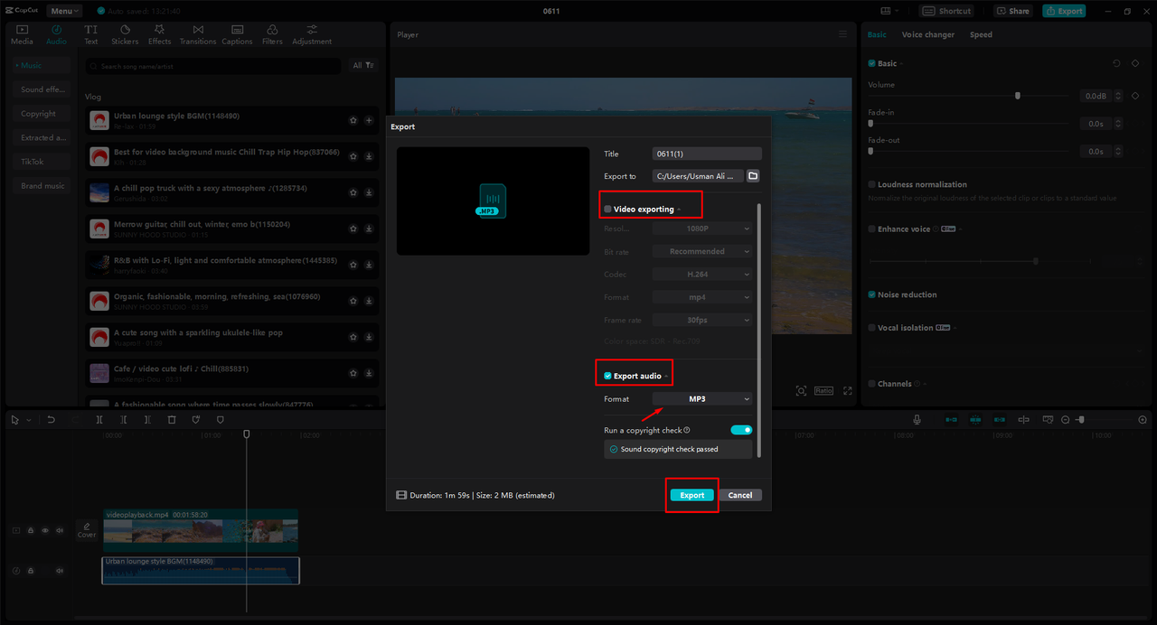Click the Export button in the dialog
The image size is (1157, 625).
(692, 495)
